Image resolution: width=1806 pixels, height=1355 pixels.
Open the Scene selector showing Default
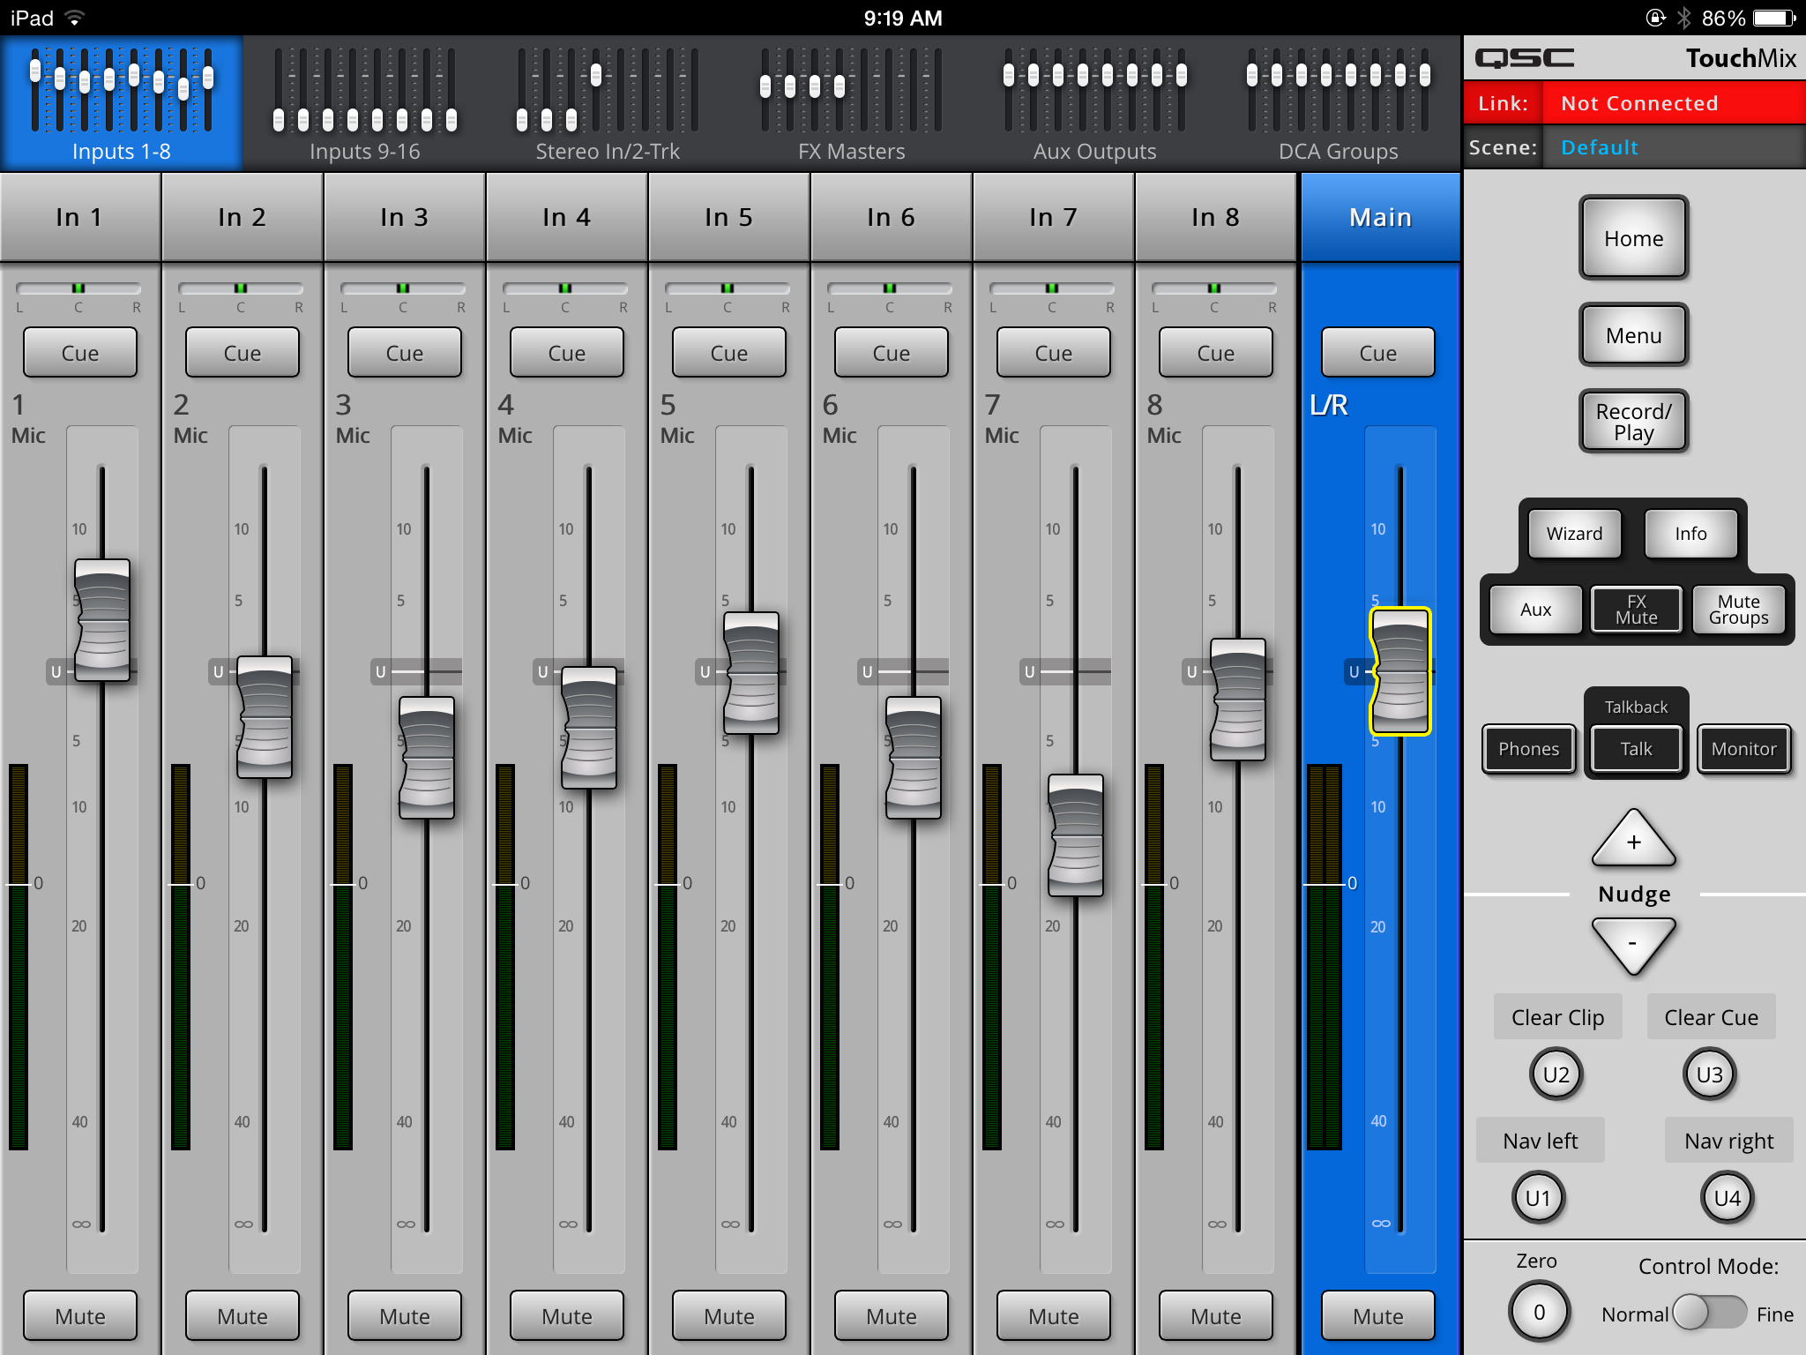point(1673,146)
